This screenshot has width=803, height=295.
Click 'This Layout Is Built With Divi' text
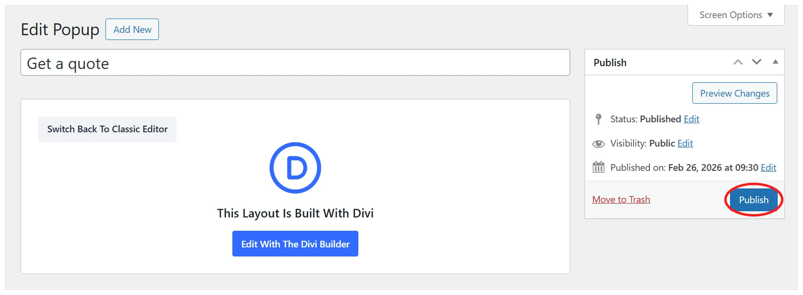pyautogui.click(x=295, y=213)
